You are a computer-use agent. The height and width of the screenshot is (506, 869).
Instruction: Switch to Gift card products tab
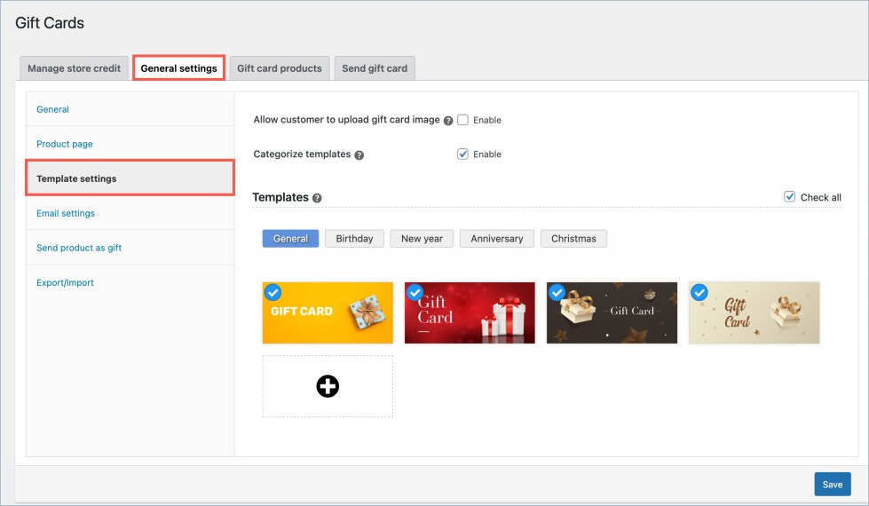(x=280, y=68)
